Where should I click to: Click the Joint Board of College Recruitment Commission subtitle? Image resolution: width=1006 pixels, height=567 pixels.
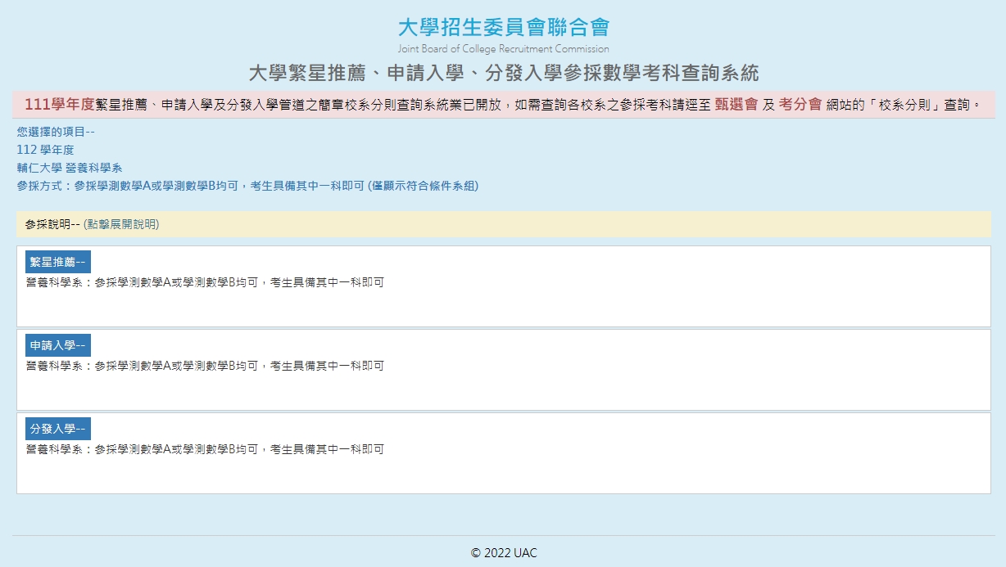coord(503,49)
